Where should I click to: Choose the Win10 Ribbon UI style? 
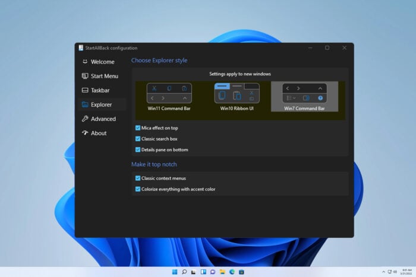[x=237, y=97]
